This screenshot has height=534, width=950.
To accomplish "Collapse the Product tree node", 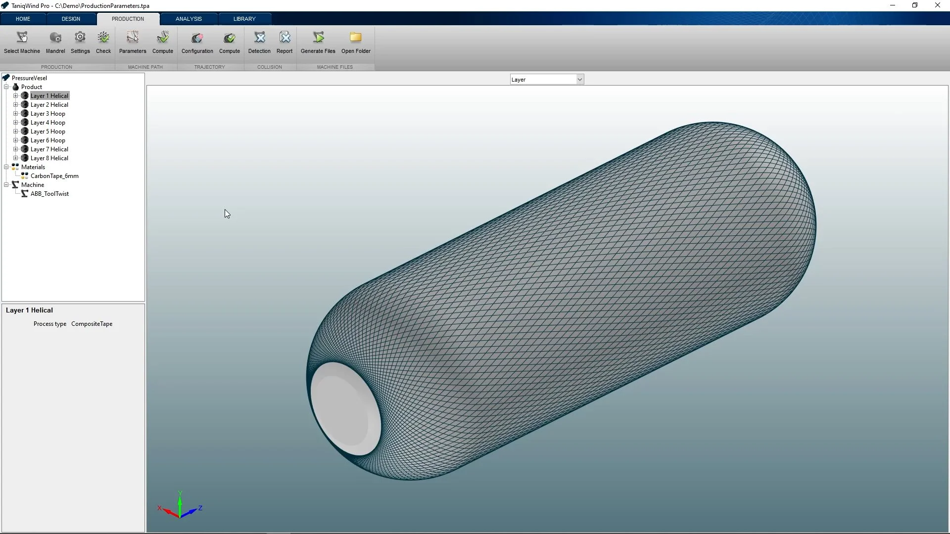I will (x=6, y=87).
